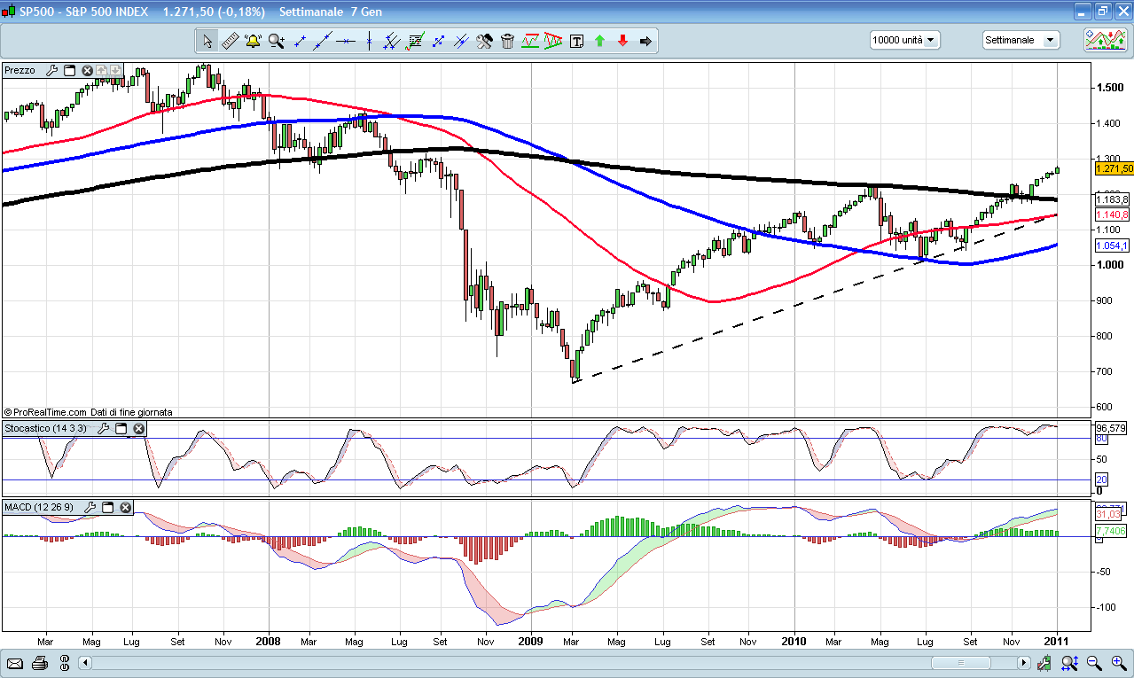The image size is (1134, 678).
Task: Select the ruler measurement tool
Action: point(230,41)
